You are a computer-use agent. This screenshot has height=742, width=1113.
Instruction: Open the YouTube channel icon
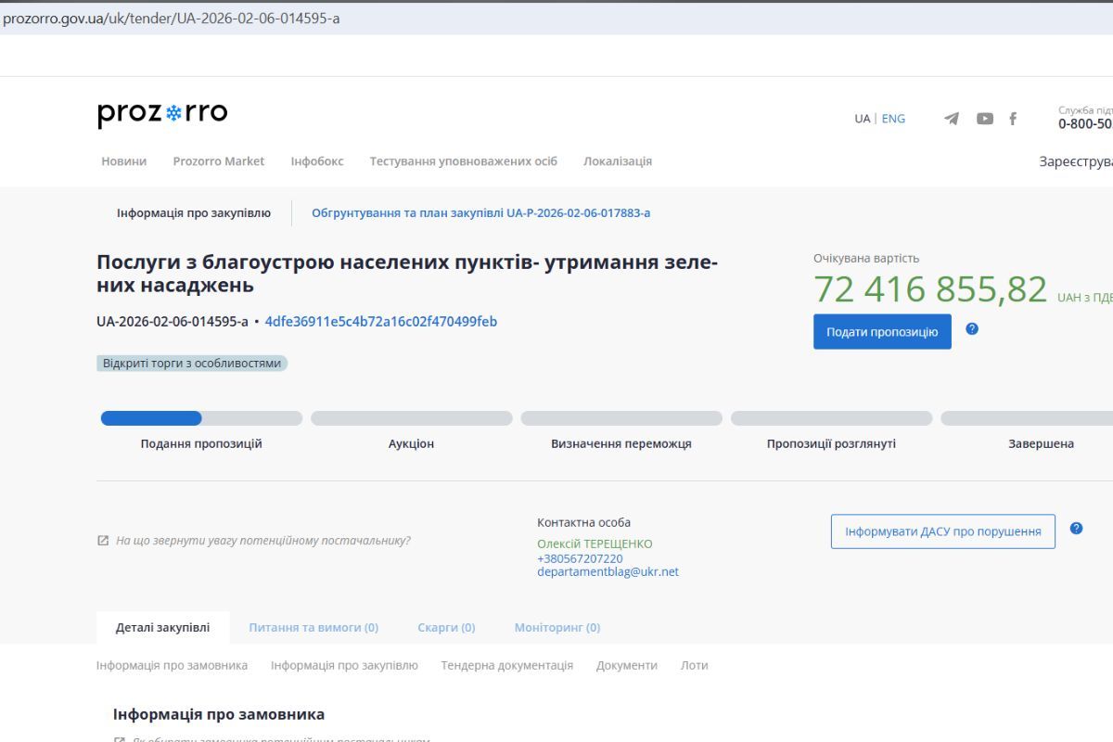point(984,119)
